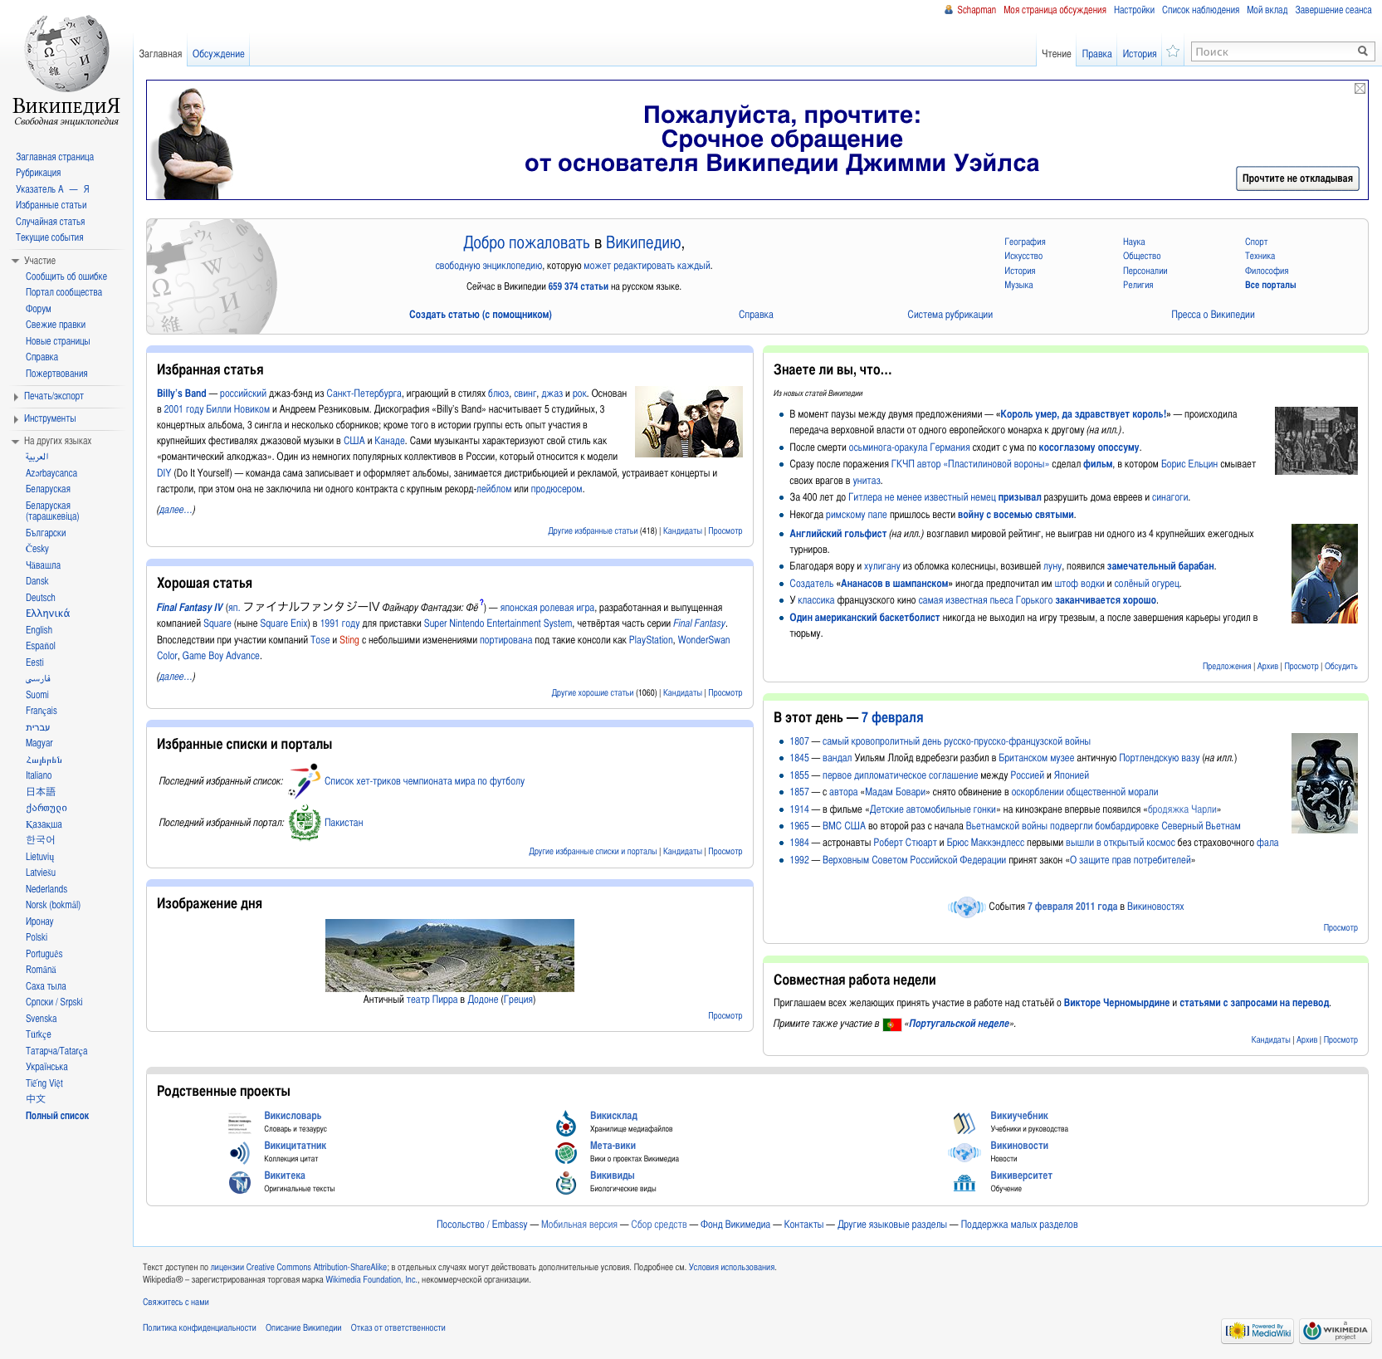Switch to the Обсуждение tab

218,54
